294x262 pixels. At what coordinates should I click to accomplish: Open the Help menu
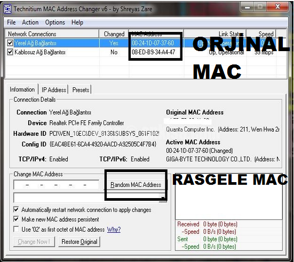click(77, 22)
